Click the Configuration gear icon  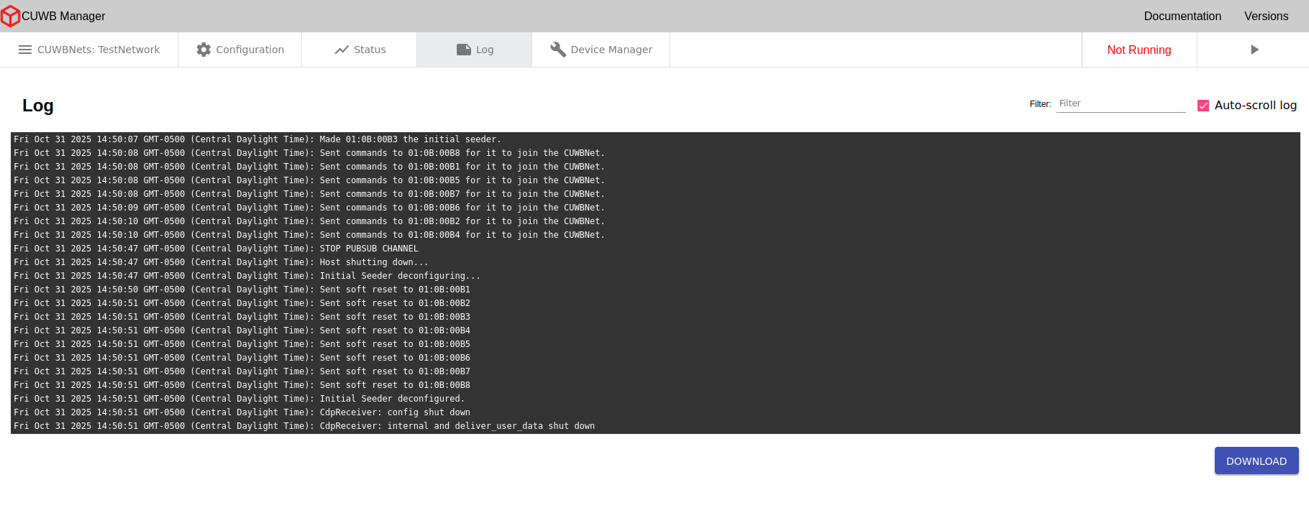point(204,50)
